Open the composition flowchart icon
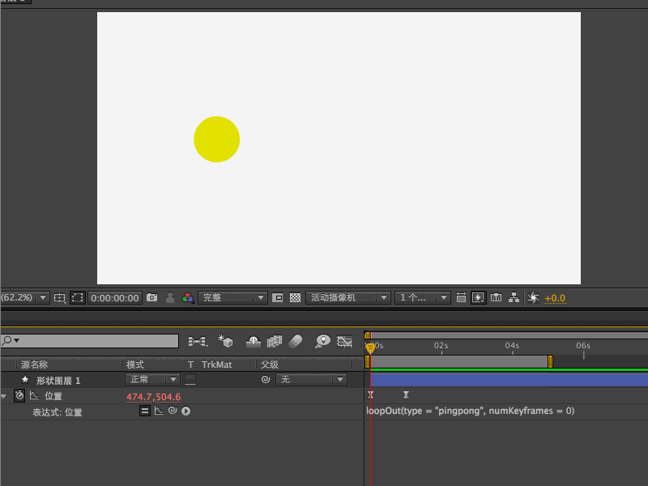This screenshot has height=486, width=648. pos(514,297)
